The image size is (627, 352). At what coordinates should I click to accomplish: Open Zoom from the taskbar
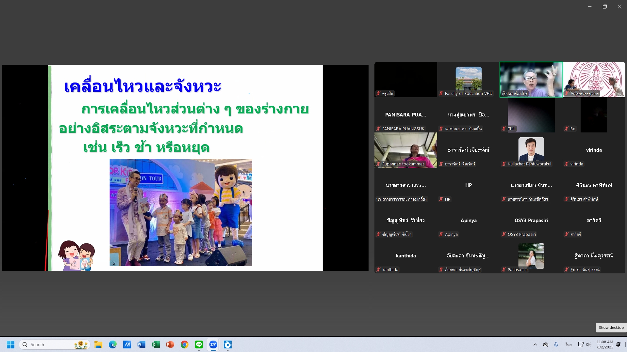[x=213, y=344]
